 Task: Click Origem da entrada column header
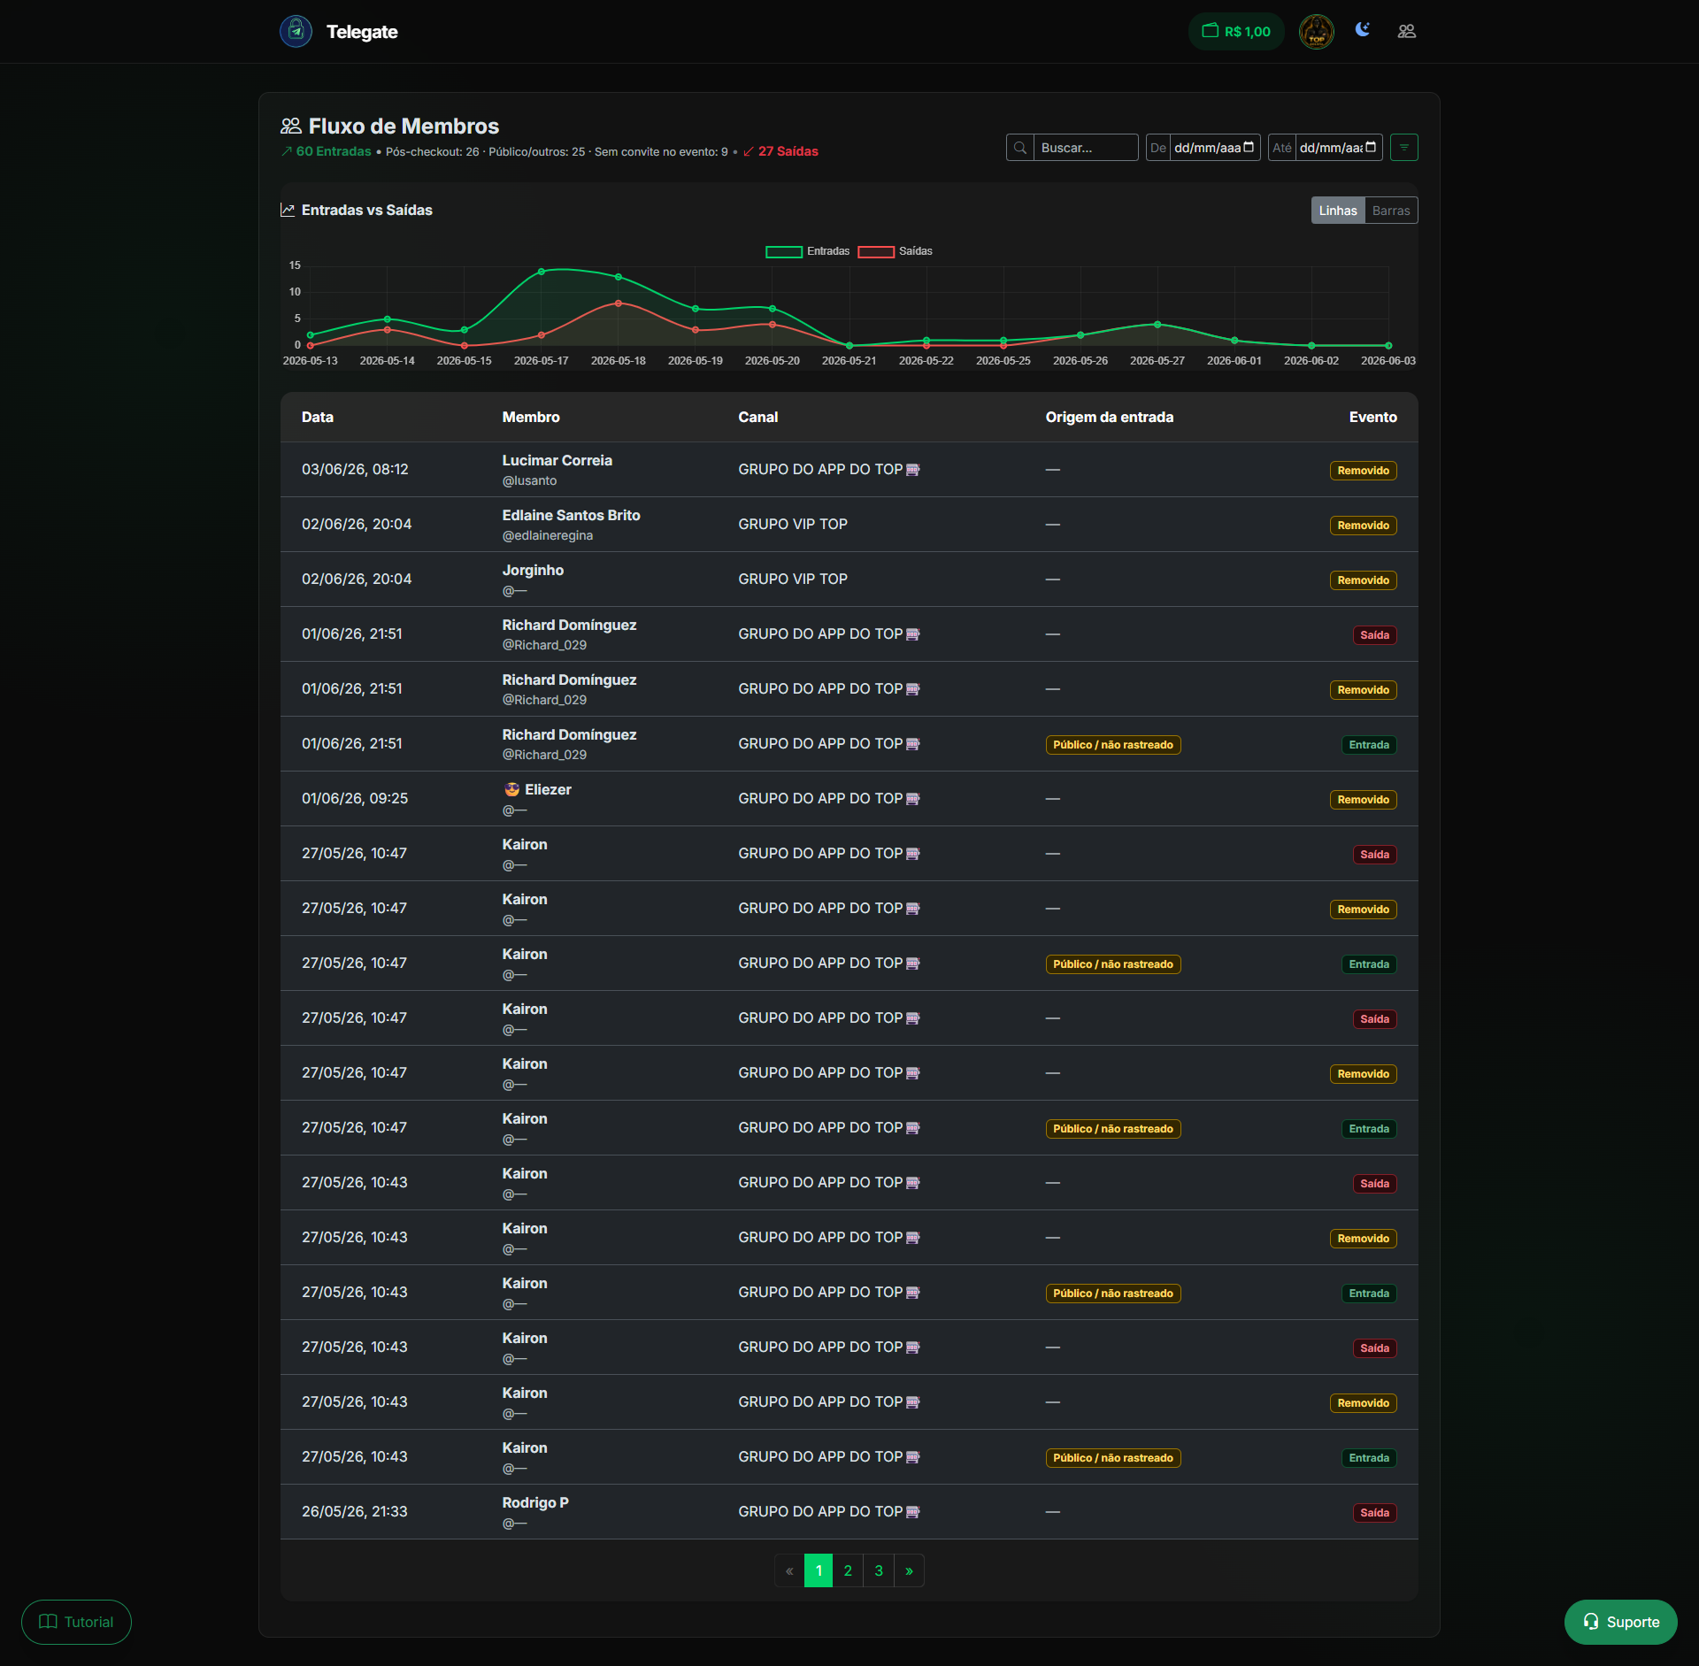1110,418
